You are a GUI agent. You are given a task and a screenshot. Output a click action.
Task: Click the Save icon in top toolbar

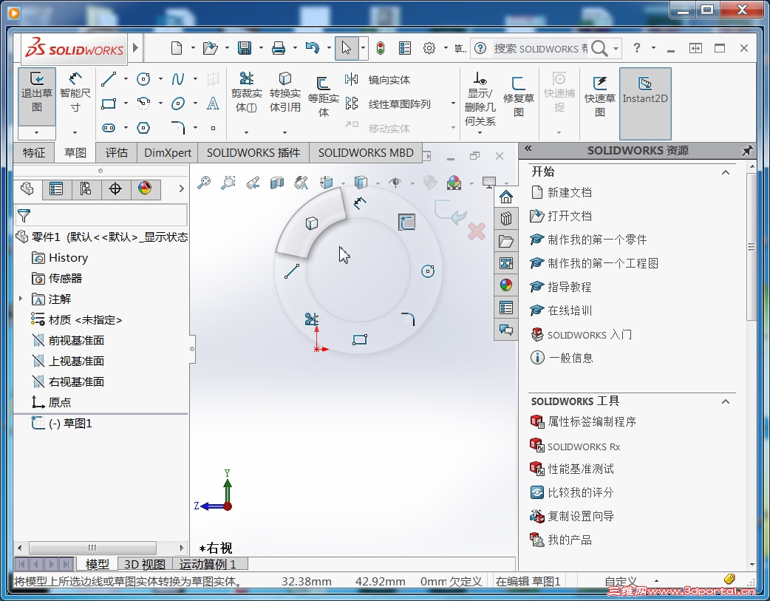(244, 48)
